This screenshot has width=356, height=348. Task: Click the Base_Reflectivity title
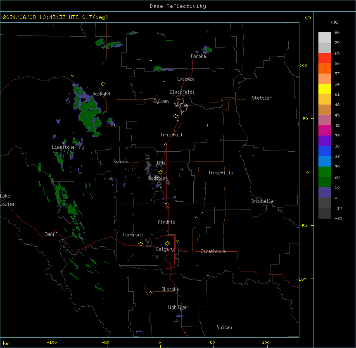178,6
